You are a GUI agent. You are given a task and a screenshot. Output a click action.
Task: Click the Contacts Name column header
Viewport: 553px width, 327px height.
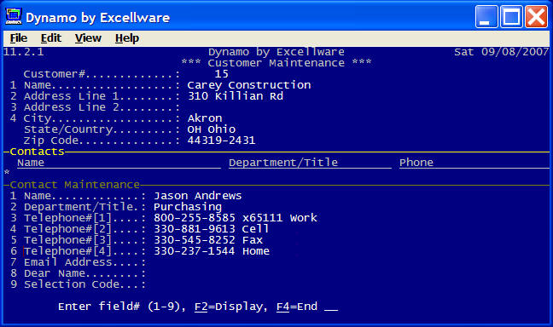[x=31, y=163]
